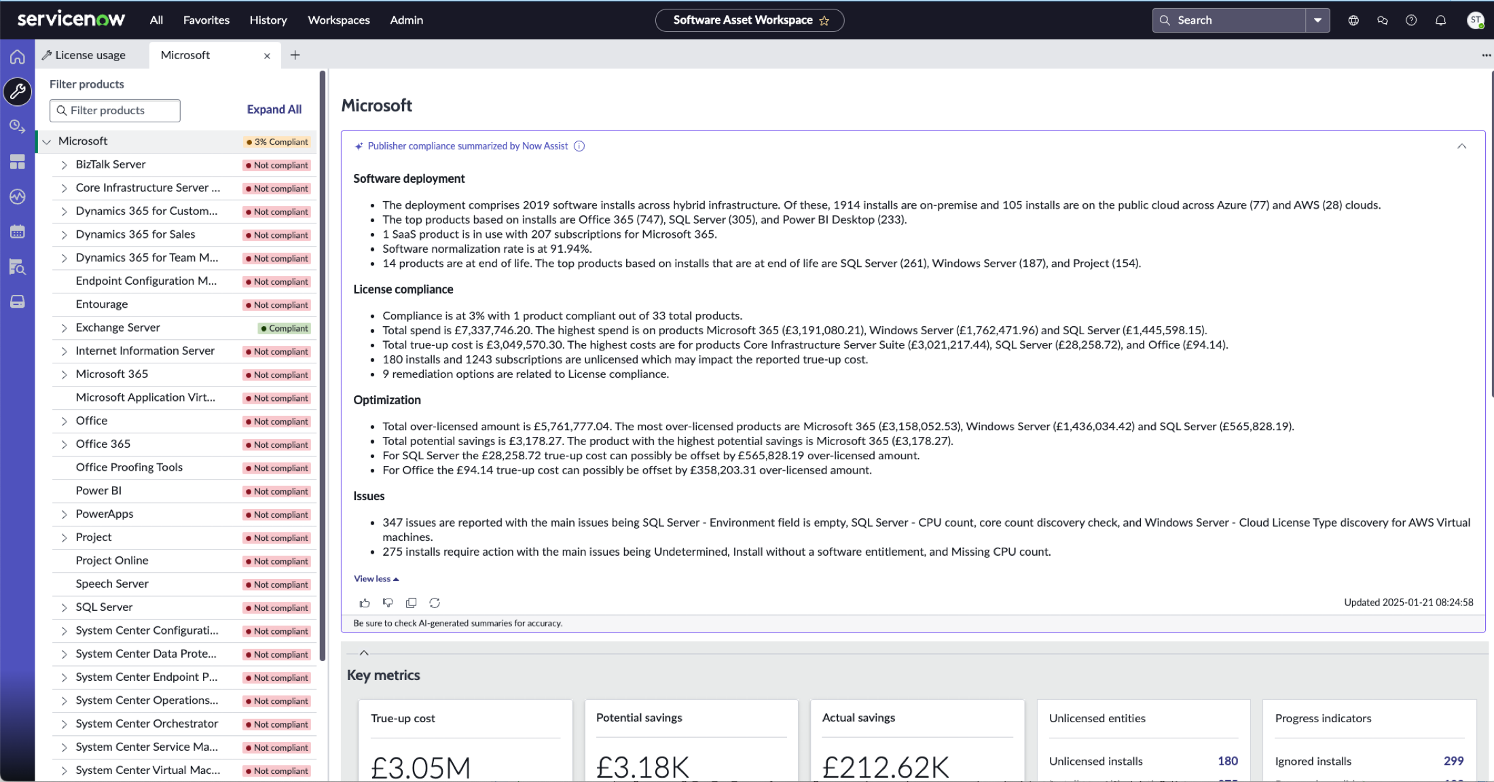Image resolution: width=1494 pixels, height=782 pixels.
Task: Expand the SQL Server node
Action: pyautogui.click(x=64, y=607)
